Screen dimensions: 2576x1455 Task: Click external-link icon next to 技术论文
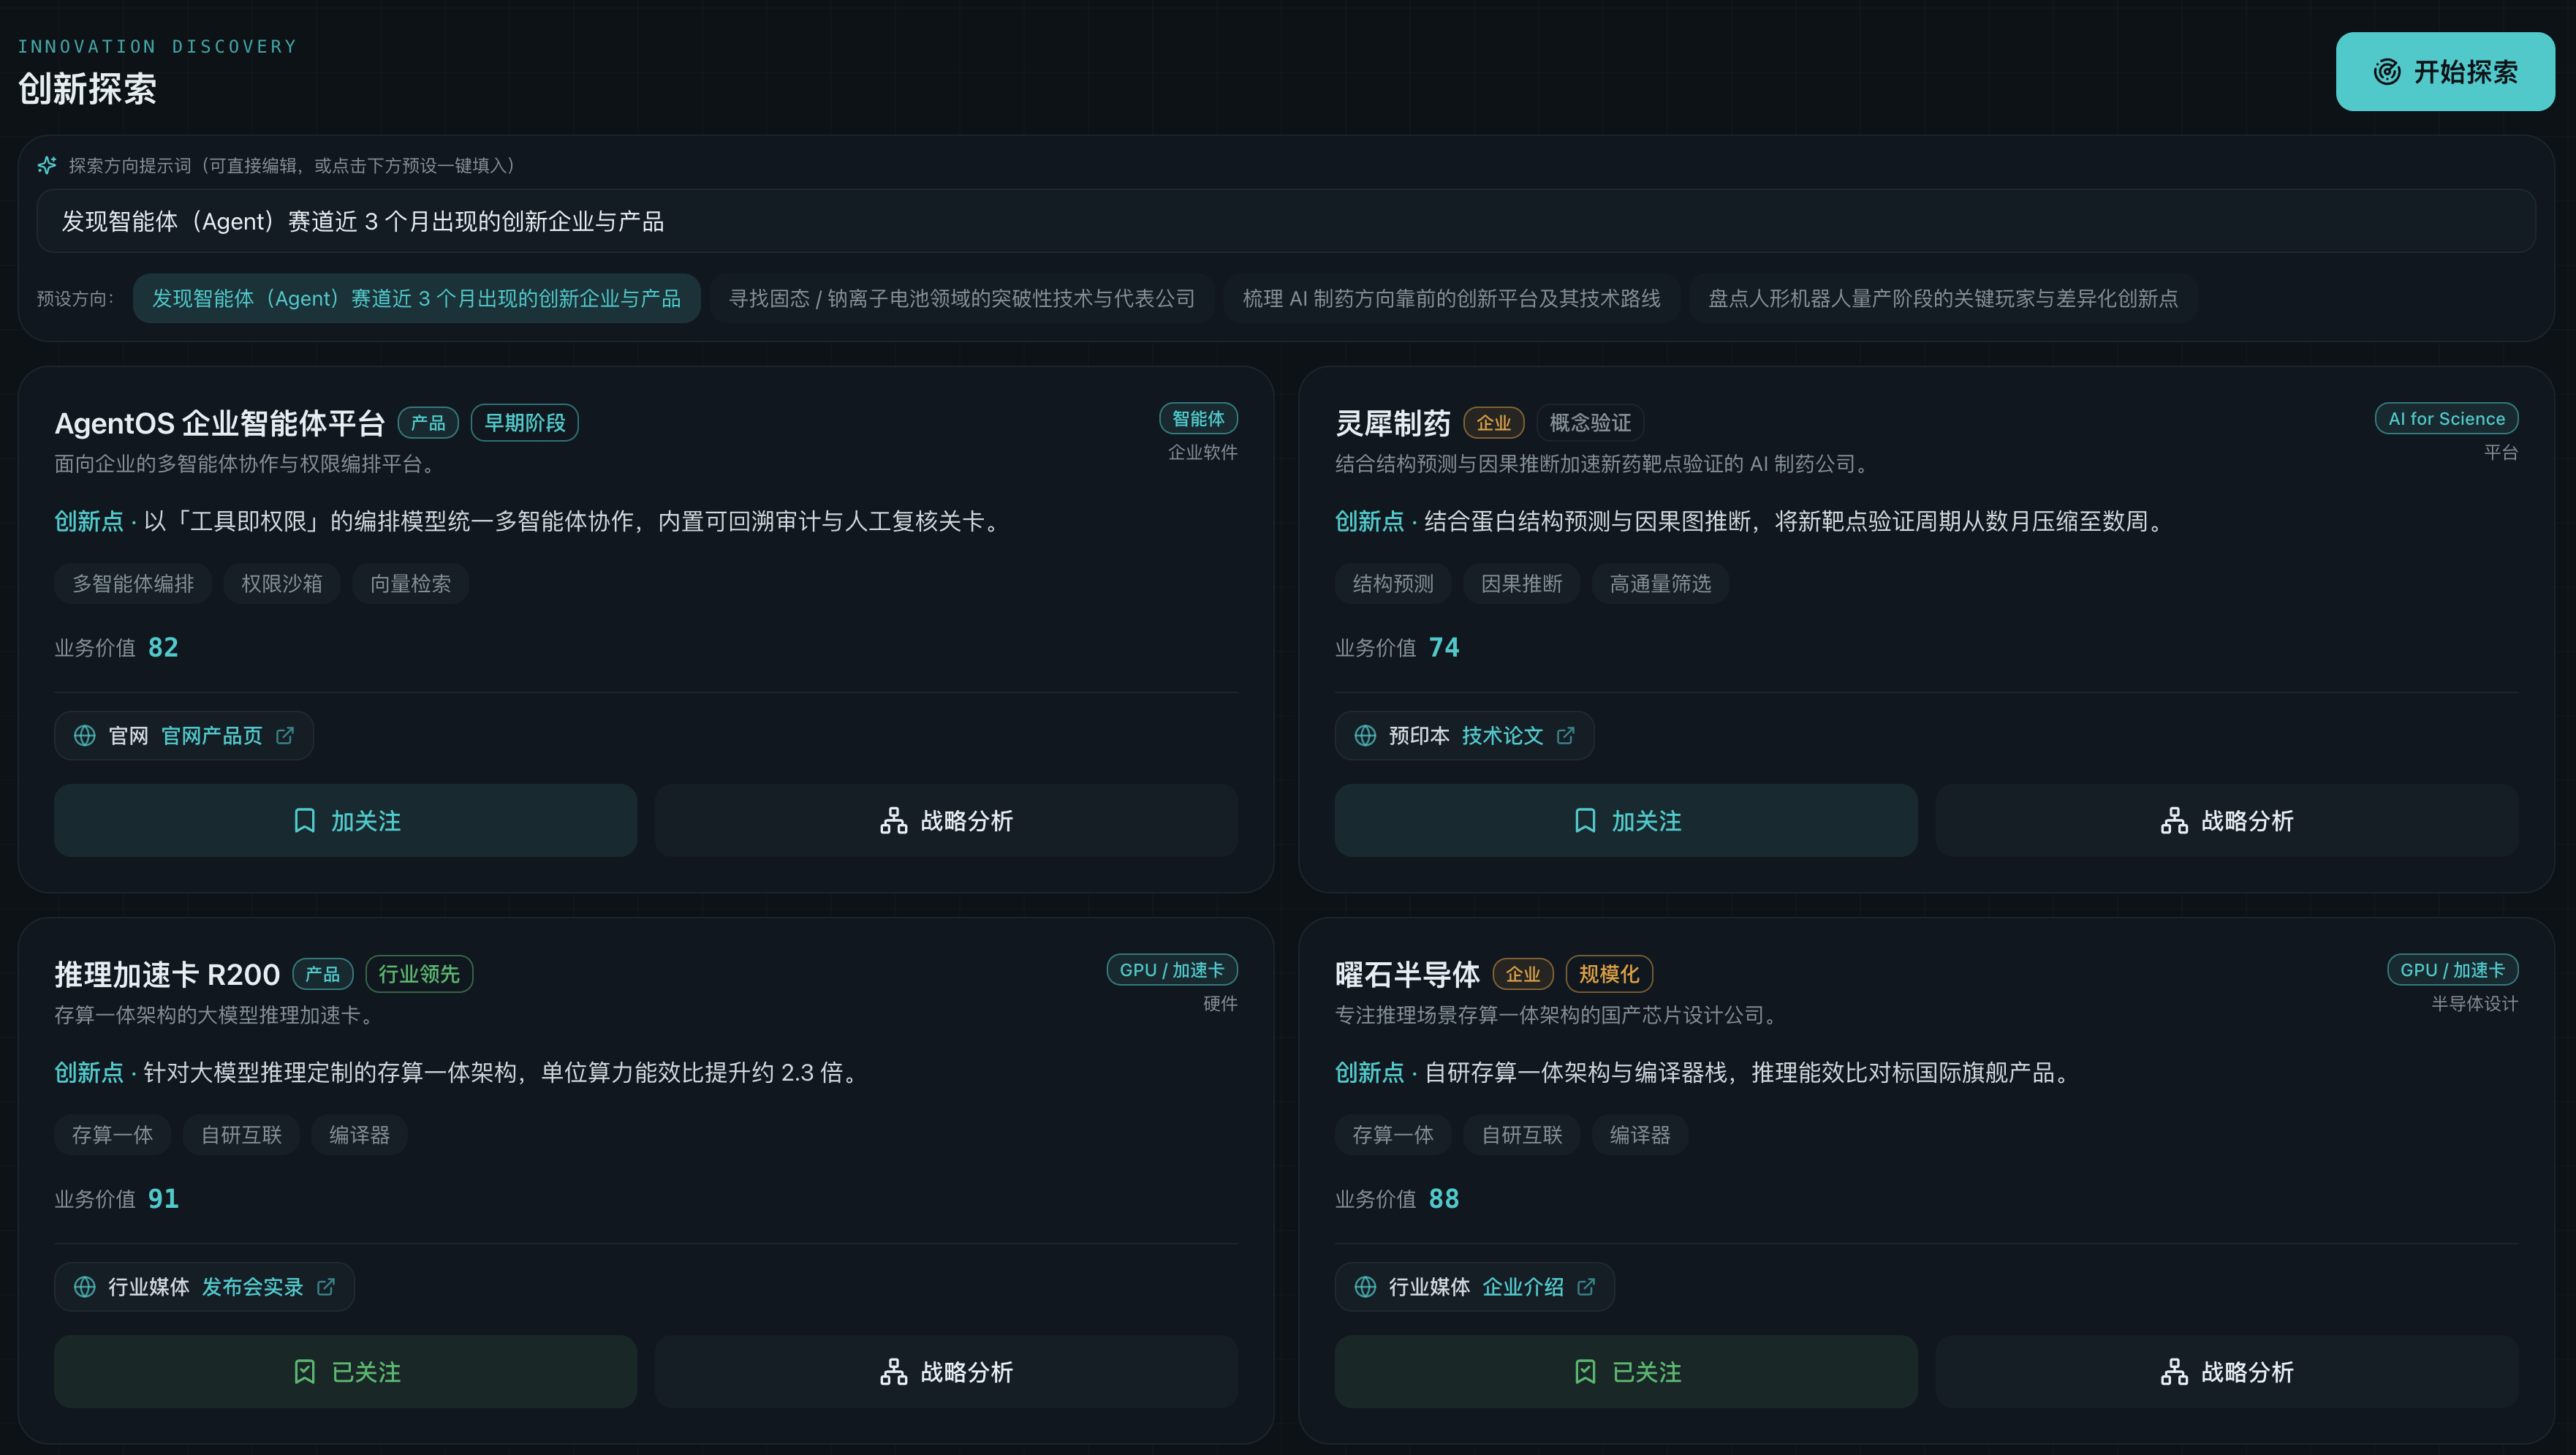pos(1565,736)
